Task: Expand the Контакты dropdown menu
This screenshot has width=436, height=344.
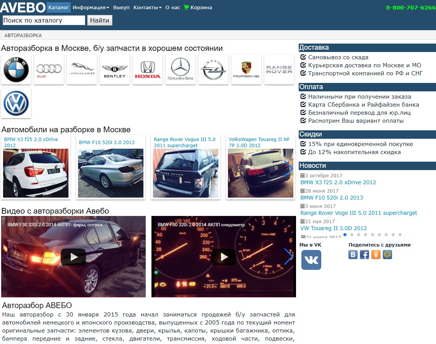Action: (x=147, y=8)
